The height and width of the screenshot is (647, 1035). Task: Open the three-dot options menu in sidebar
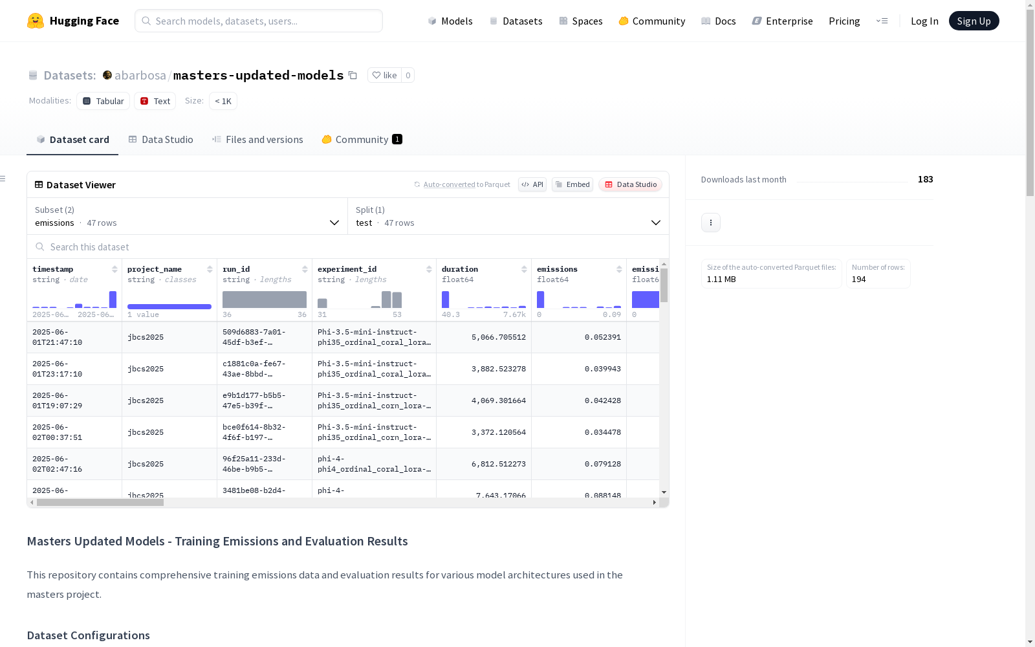pyautogui.click(x=711, y=223)
